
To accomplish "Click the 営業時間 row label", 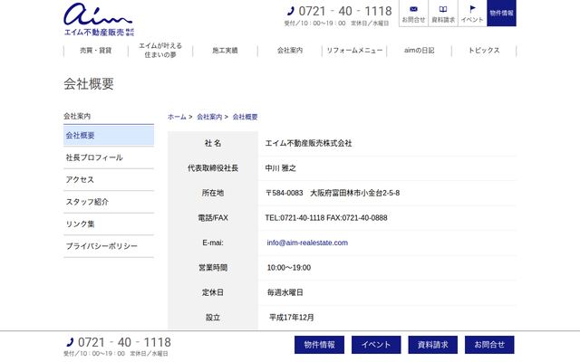I will (213, 268).
